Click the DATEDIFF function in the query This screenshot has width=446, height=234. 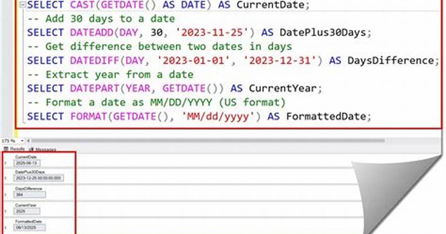pyautogui.click(x=95, y=60)
